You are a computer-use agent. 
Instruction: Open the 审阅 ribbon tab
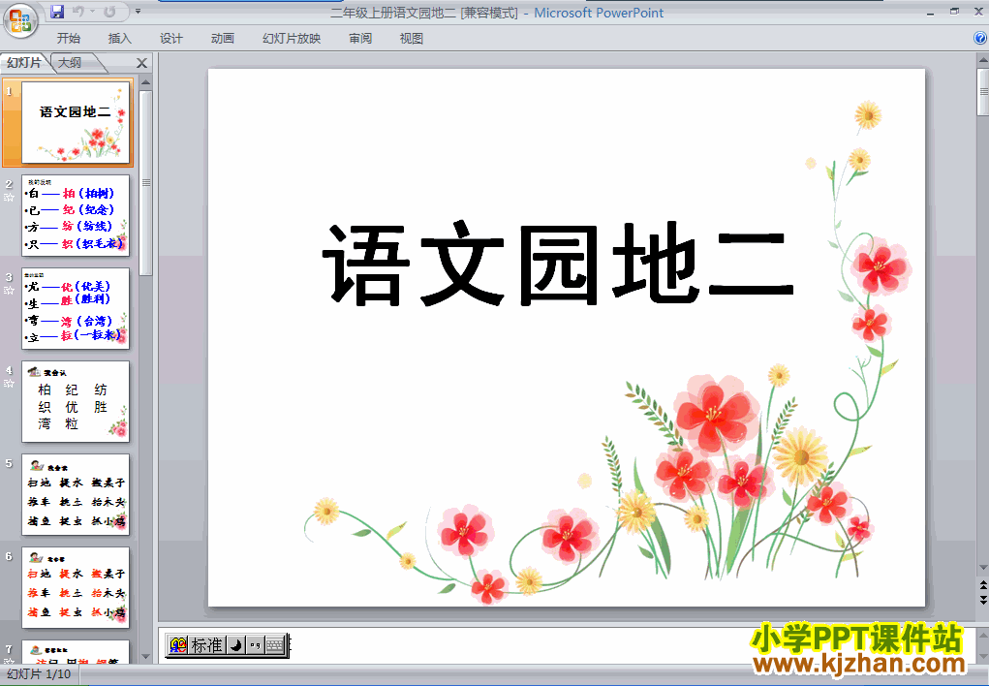click(360, 39)
